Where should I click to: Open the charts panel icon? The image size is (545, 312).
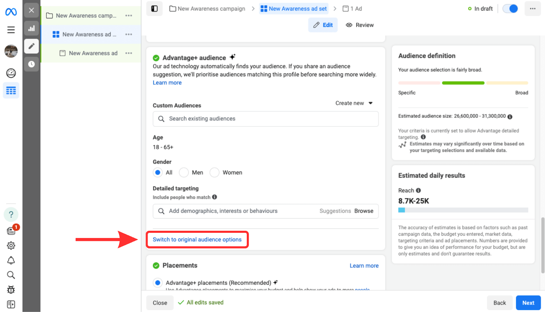tap(31, 29)
